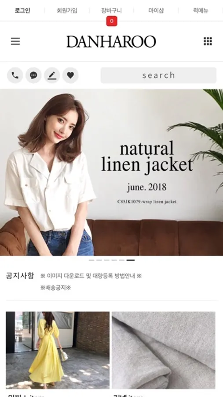Tap the phone call icon
Image resolution: width=223 pixels, height=397 pixels.
[15, 75]
